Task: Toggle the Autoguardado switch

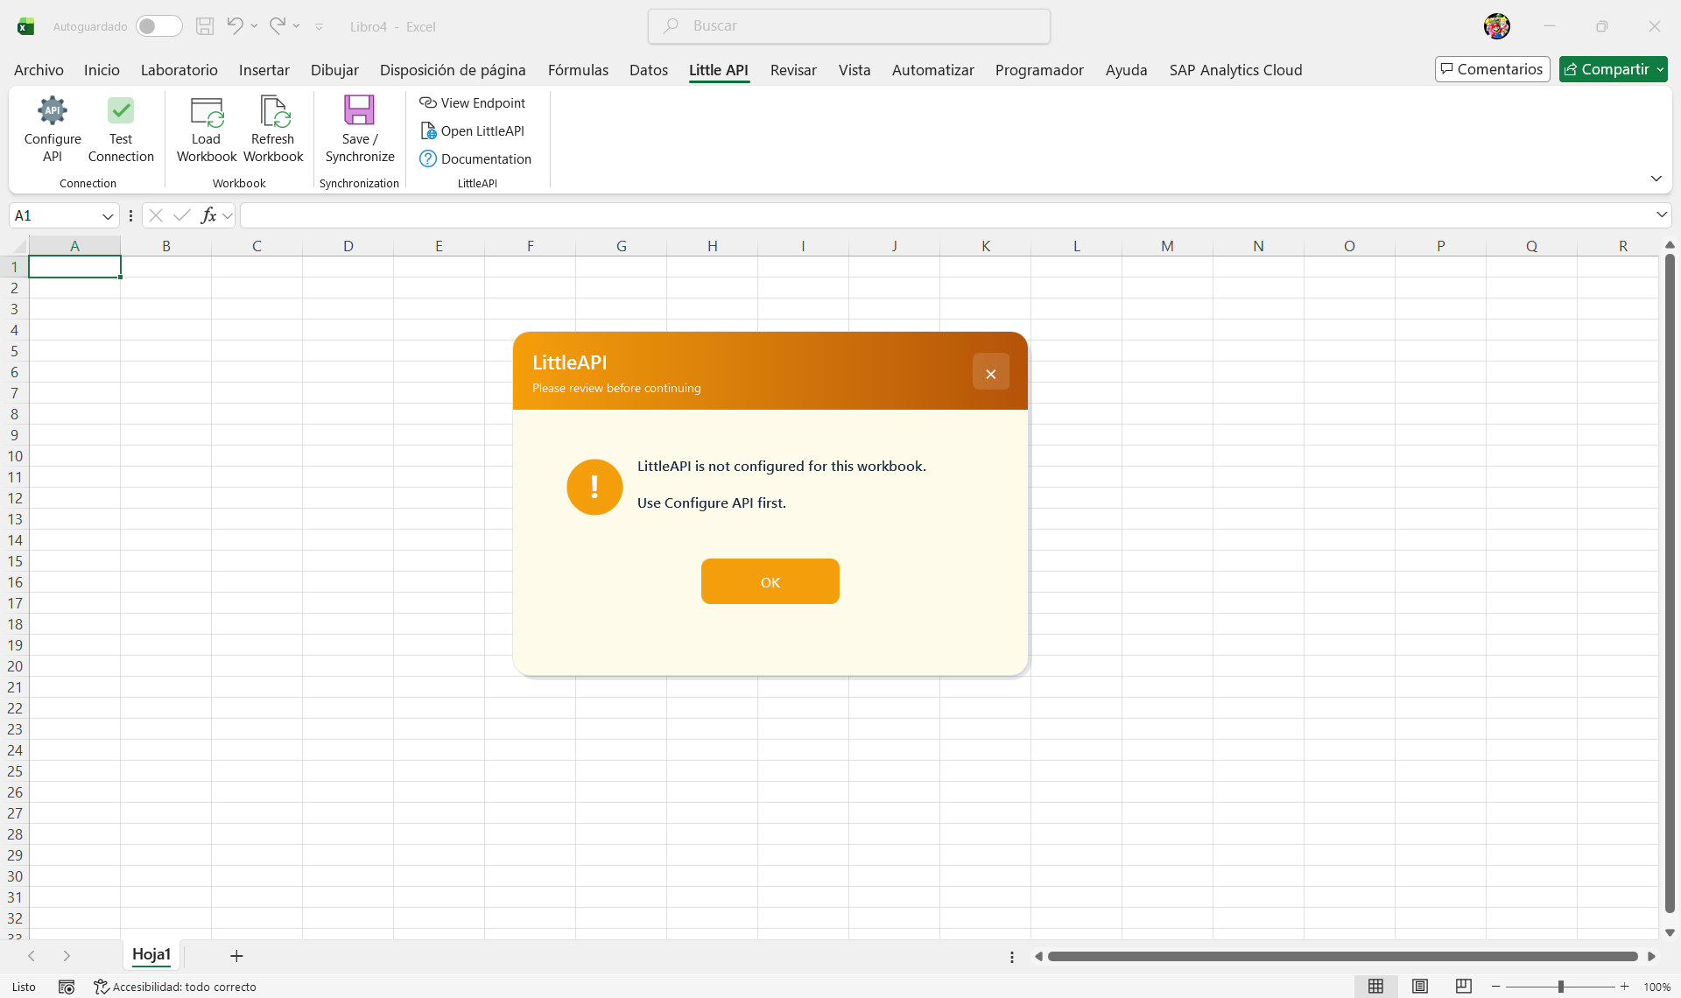Action: pos(158,26)
